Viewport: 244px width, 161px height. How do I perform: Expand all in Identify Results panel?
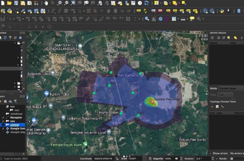point(219,38)
